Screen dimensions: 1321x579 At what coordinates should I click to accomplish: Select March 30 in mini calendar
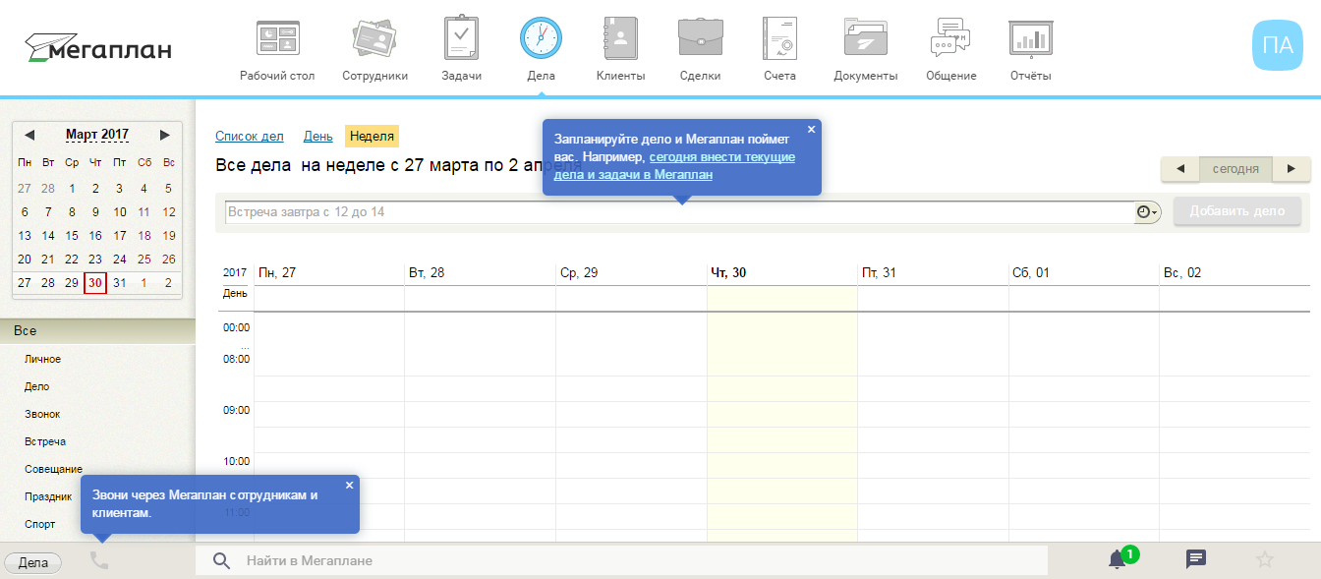coord(95,283)
